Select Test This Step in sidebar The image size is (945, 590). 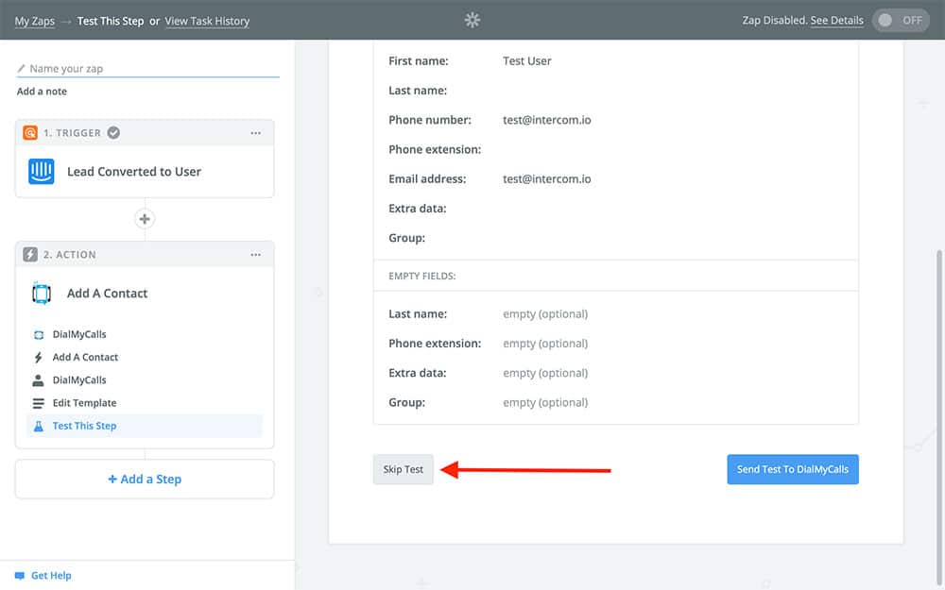click(84, 426)
